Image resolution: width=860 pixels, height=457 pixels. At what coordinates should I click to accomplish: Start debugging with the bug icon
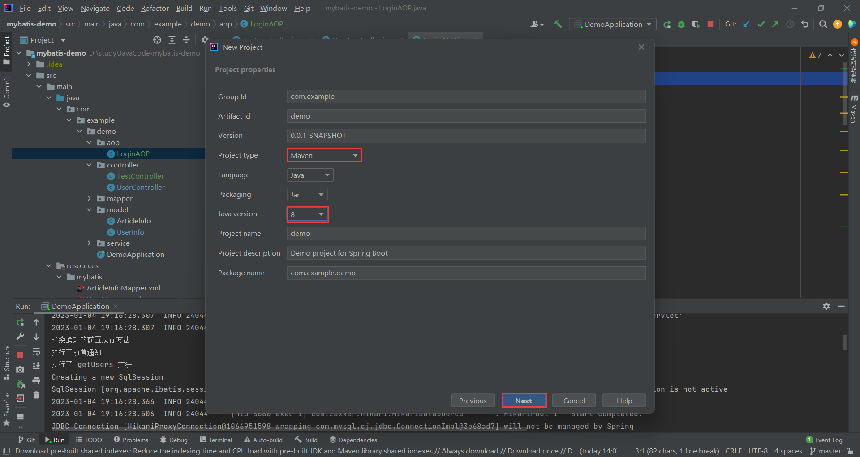(681, 24)
